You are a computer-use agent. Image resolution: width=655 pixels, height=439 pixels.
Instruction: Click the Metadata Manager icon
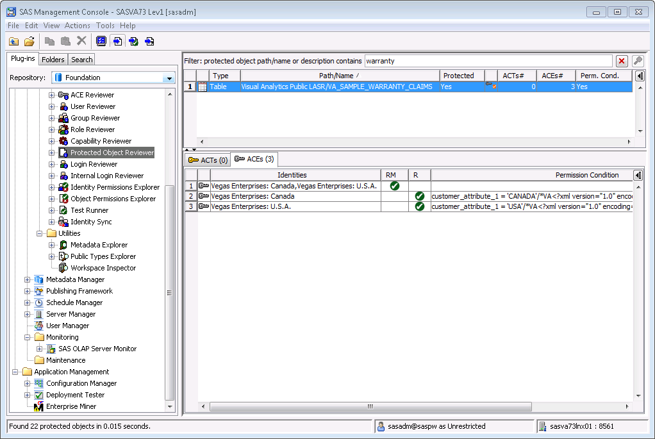pyautogui.click(x=39, y=279)
